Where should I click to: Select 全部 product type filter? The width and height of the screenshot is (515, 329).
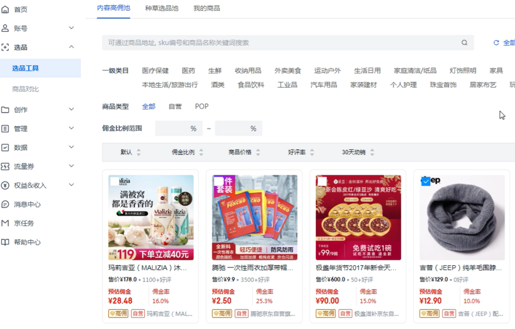click(x=148, y=107)
